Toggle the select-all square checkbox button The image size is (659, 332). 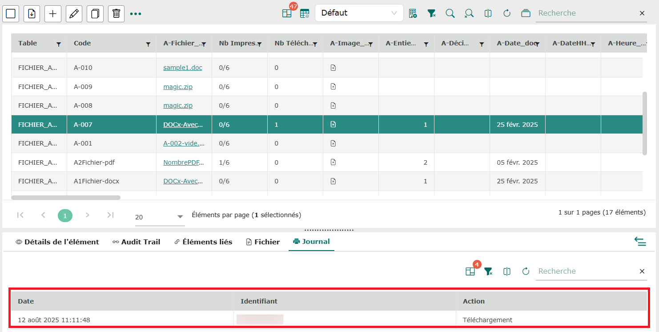click(11, 14)
